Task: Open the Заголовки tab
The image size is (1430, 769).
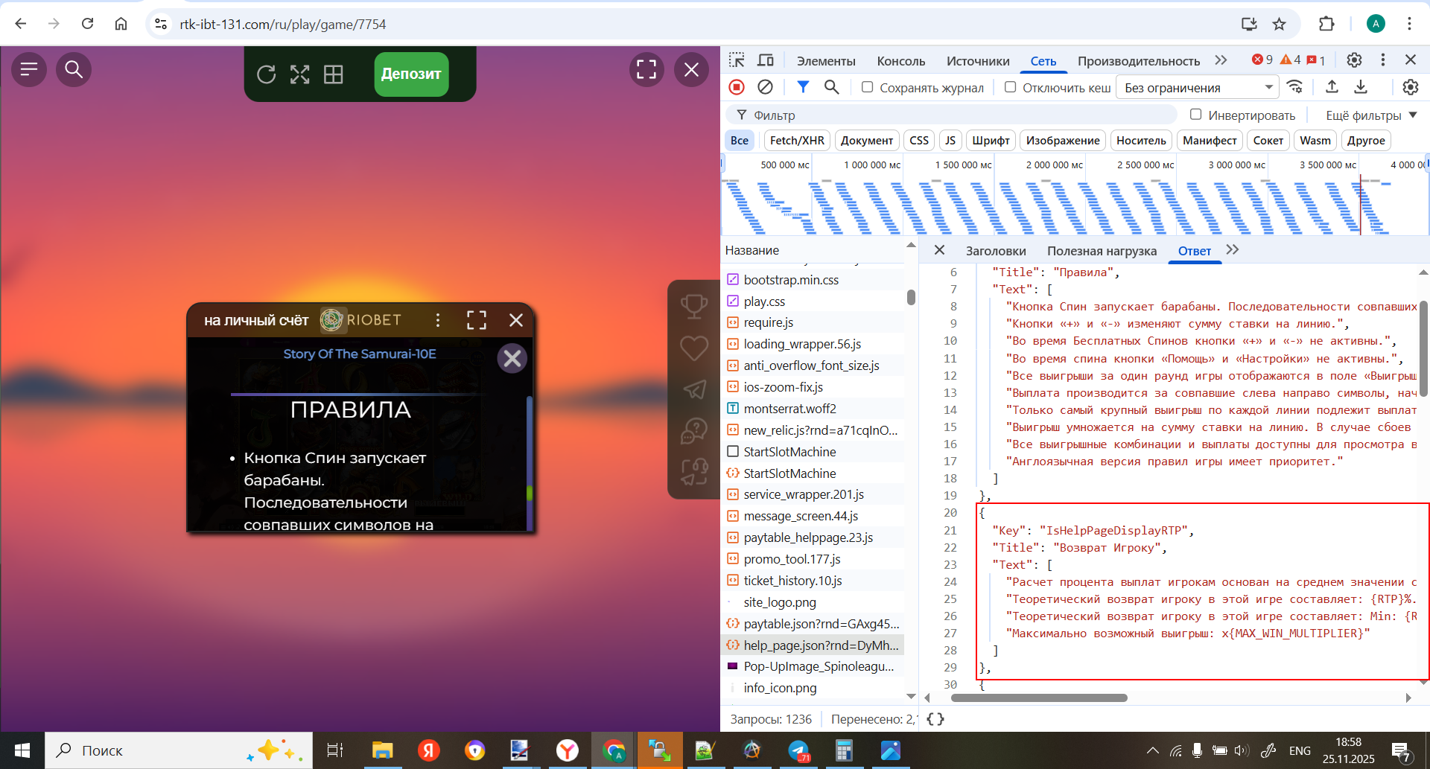Action: click(x=995, y=251)
